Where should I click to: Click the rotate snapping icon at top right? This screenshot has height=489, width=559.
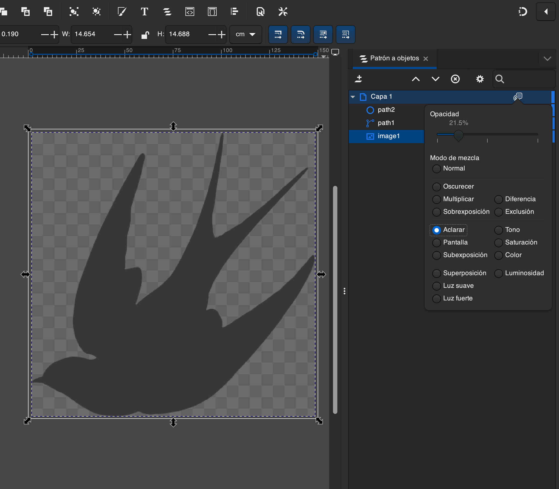[523, 12]
